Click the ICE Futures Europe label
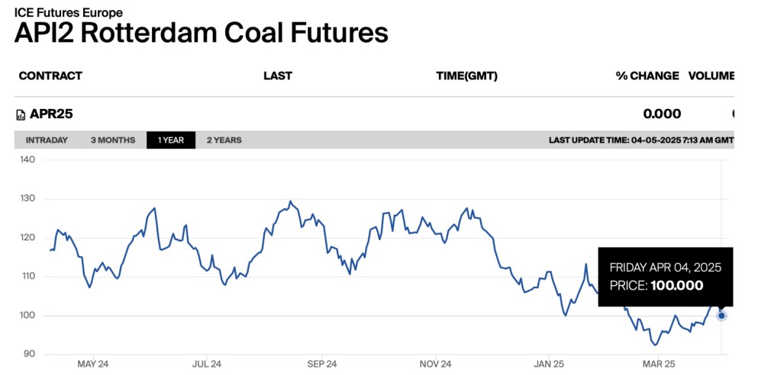The width and height of the screenshot is (758, 375). [69, 12]
